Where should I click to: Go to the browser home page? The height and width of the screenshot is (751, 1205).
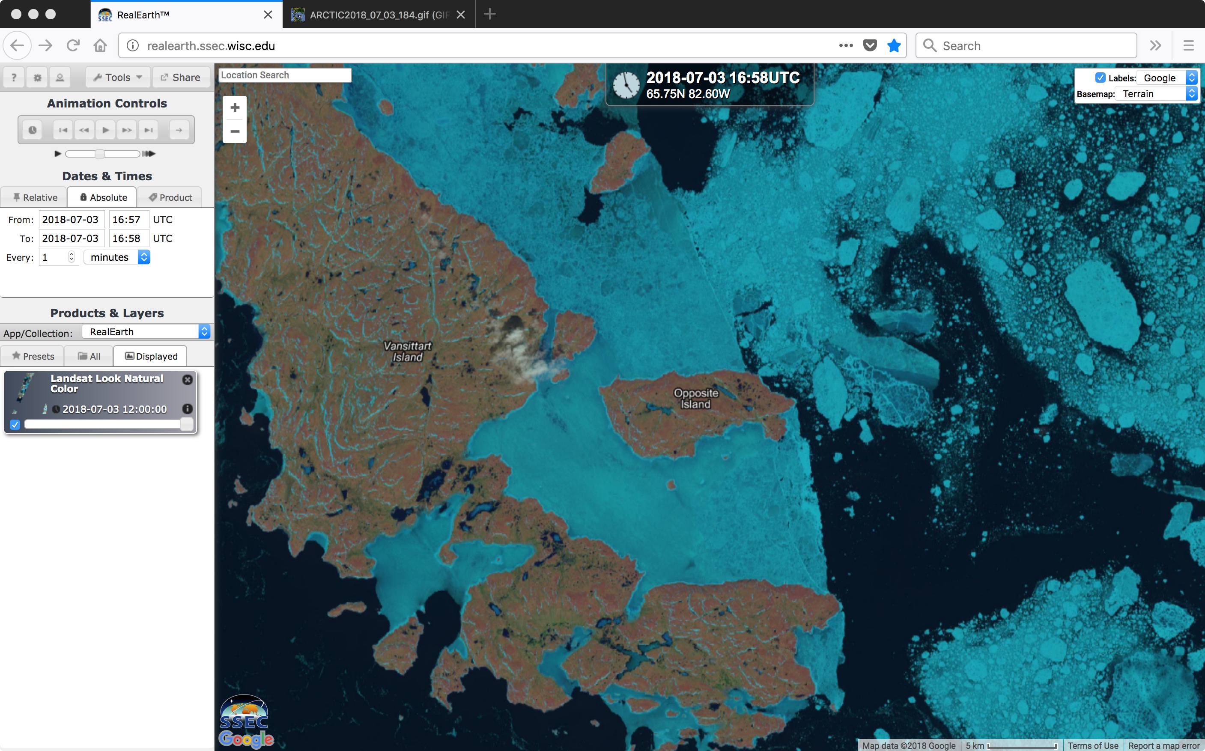(x=100, y=46)
